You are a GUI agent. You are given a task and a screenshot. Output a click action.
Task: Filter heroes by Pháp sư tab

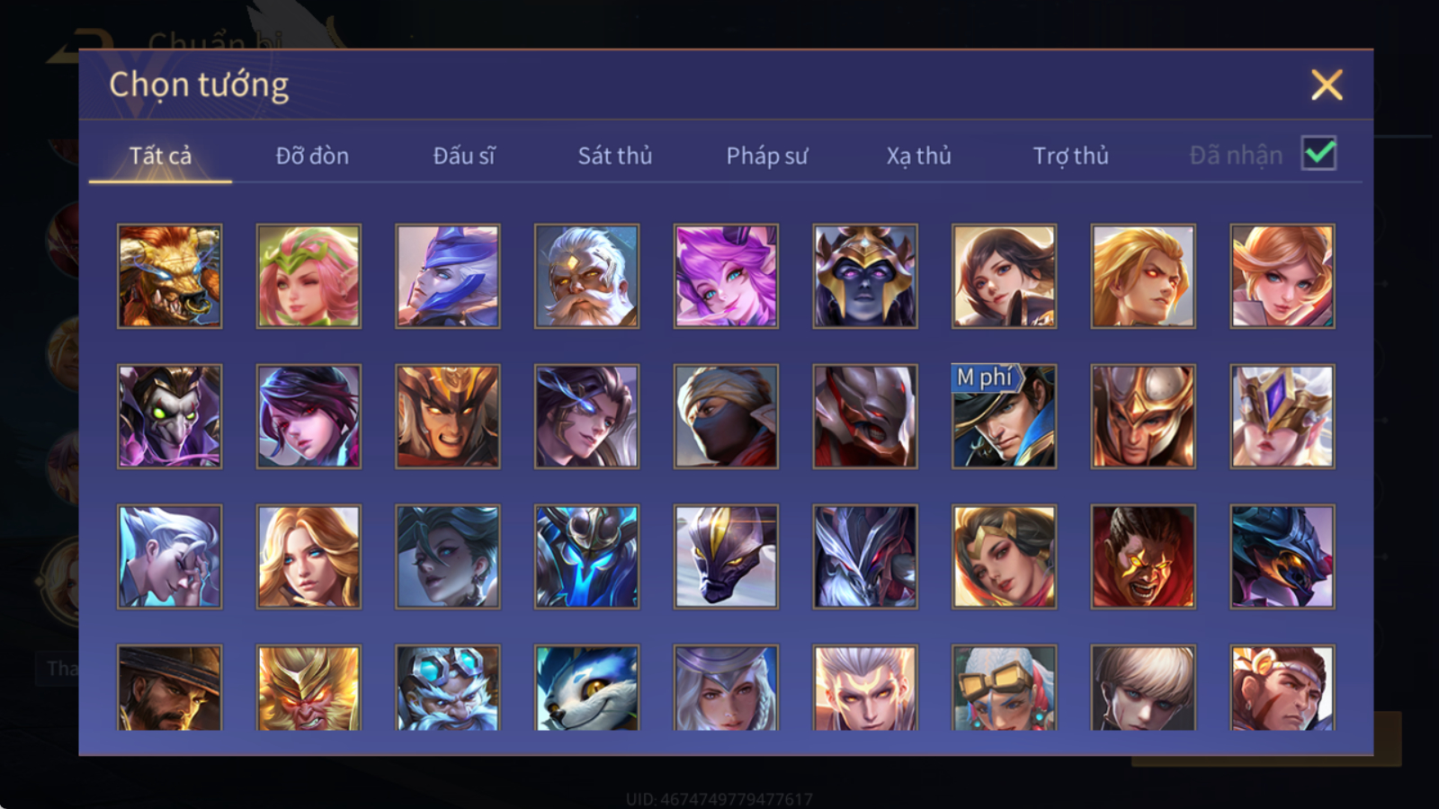click(767, 156)
